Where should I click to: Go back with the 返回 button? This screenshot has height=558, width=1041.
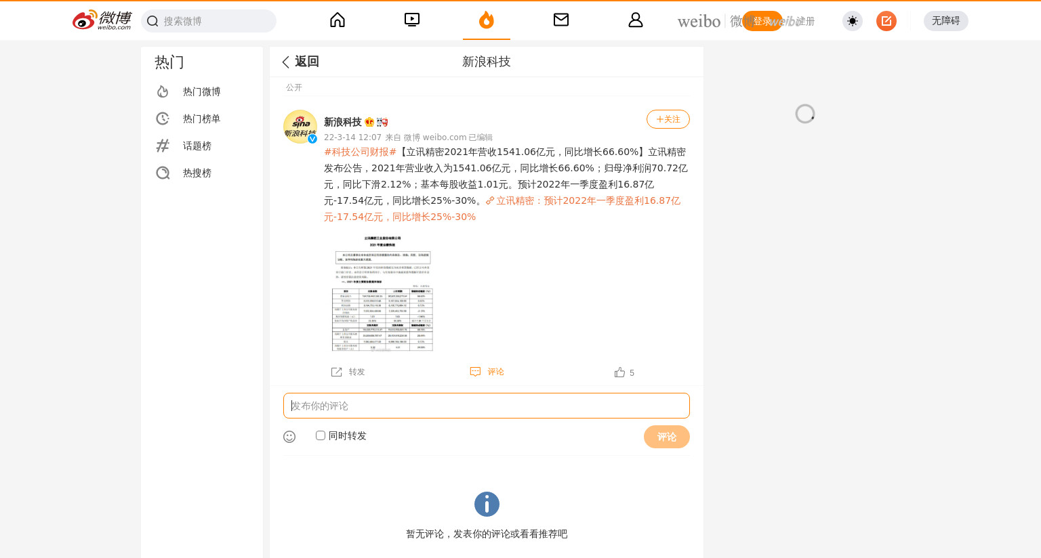[x=300, y=62]
